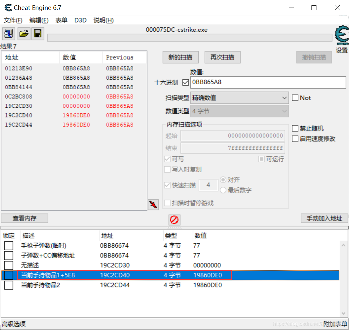Lock the 无描述 entry checkbox
349x330 pixels.
(x=9, y=265)
